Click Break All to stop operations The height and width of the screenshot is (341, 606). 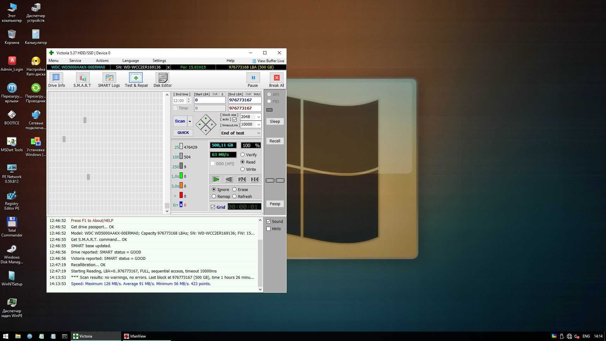[x=276, y=80]
